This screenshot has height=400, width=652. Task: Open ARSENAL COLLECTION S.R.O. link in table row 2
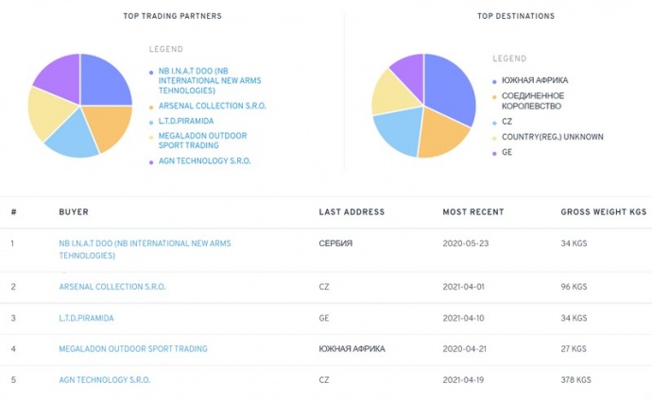(x=112, y=286)
